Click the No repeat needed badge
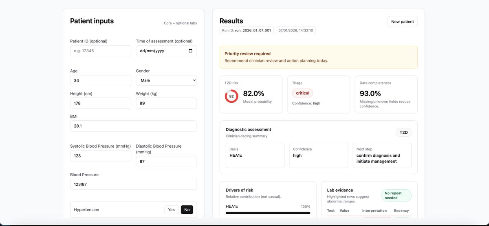This screenshot has height=226, width=489. pos(396,195)
